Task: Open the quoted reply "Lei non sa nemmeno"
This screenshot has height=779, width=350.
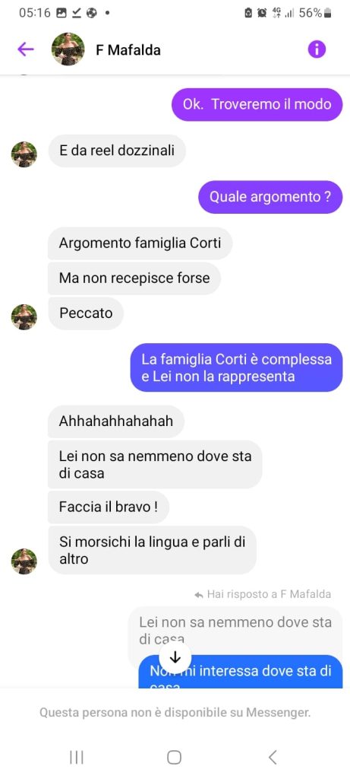Action: coord(235,630)
